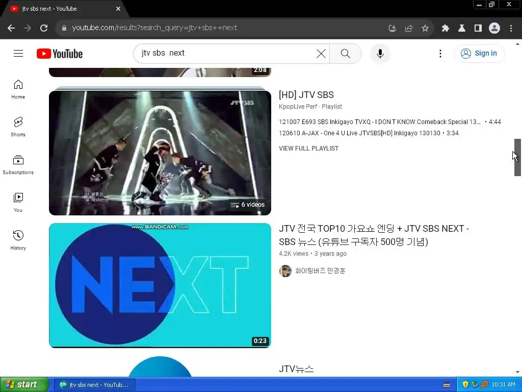
Task: Click the install/download page icon
Action: (x=393, y=28)
